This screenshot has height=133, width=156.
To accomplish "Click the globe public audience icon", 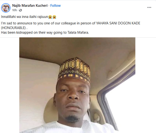I will click(20, 10).
